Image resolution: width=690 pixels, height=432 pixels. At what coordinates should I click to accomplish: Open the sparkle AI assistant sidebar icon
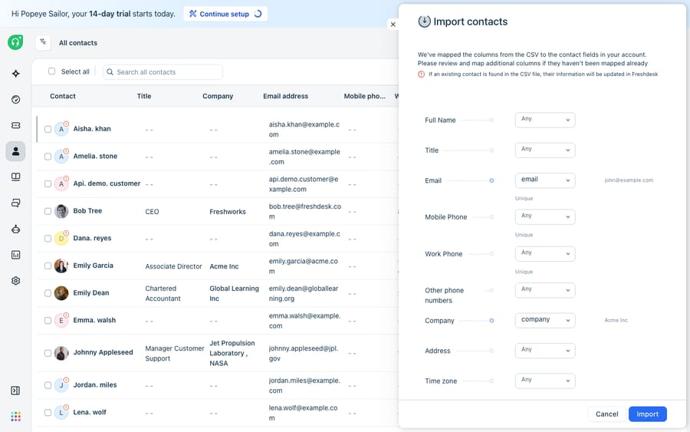click(16, 74)
